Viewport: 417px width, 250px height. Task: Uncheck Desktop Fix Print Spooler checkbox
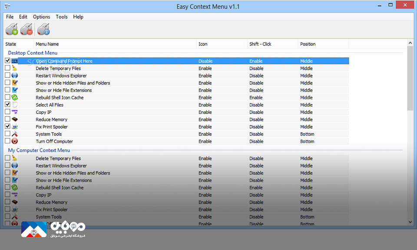(7, 126)
